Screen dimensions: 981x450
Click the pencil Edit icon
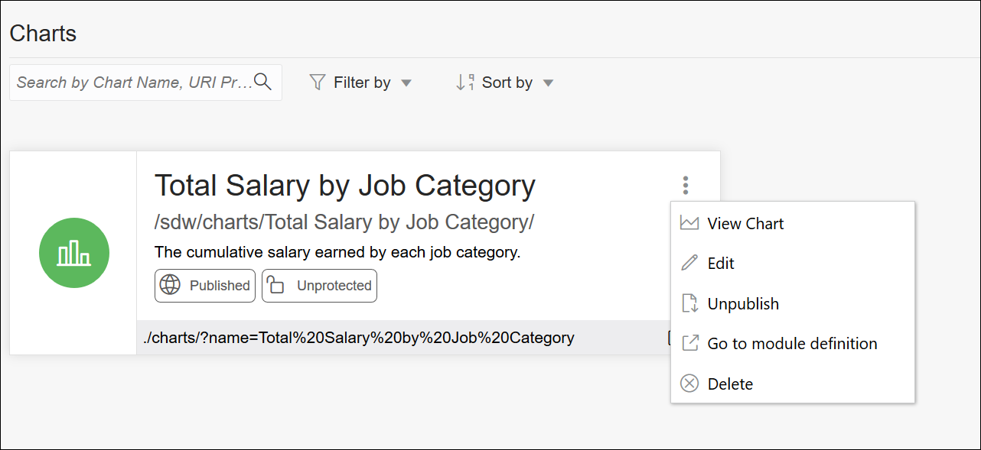pos(689,264)
